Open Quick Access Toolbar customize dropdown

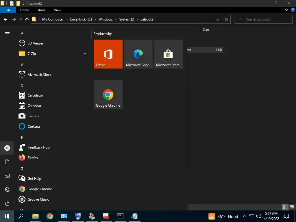[x=23, y=3]
